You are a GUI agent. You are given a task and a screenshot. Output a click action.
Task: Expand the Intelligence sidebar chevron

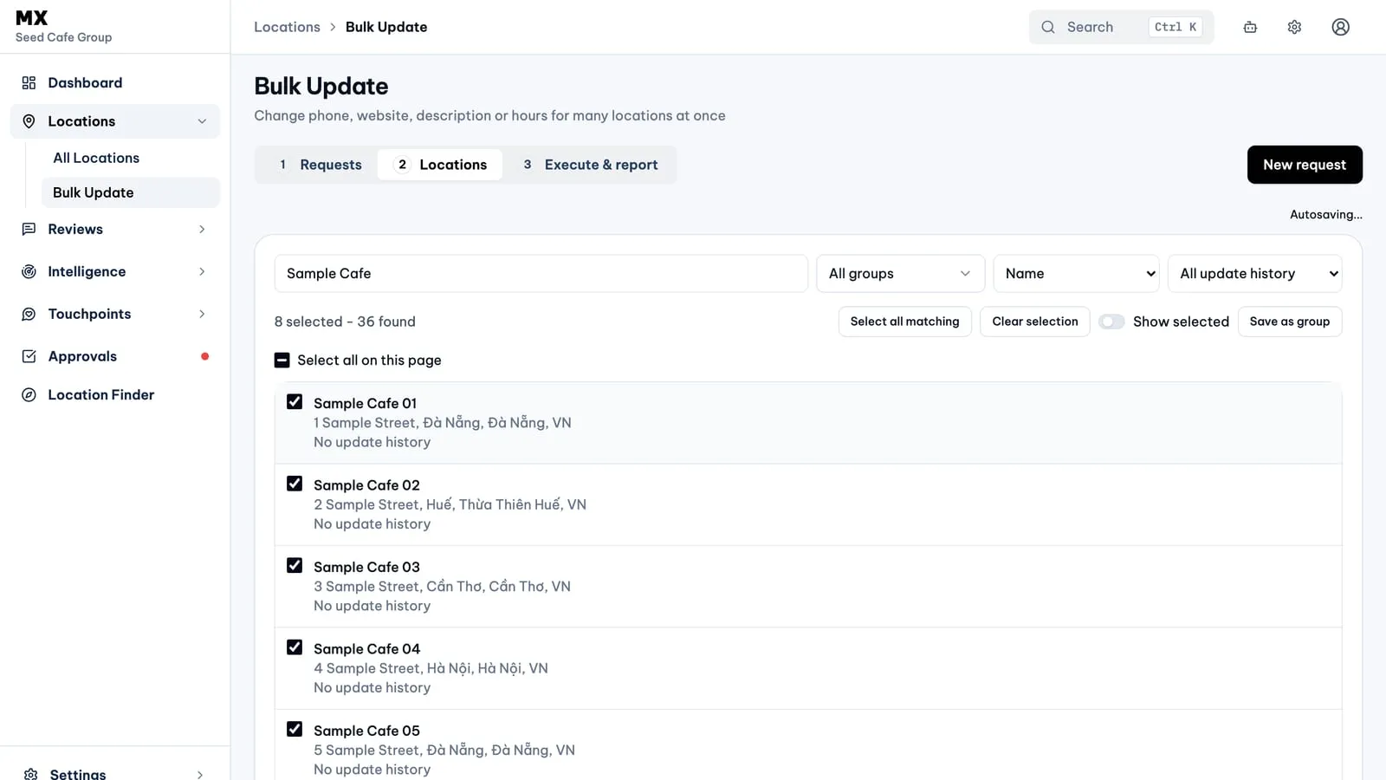click(202, 272)
